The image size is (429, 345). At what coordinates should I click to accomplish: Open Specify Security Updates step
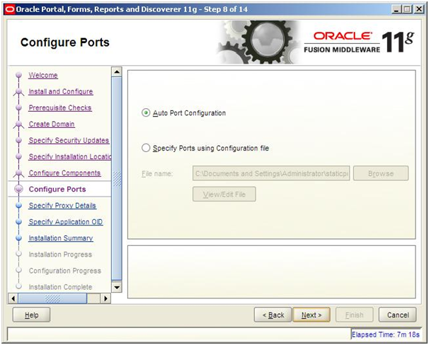tap(69, 141)
